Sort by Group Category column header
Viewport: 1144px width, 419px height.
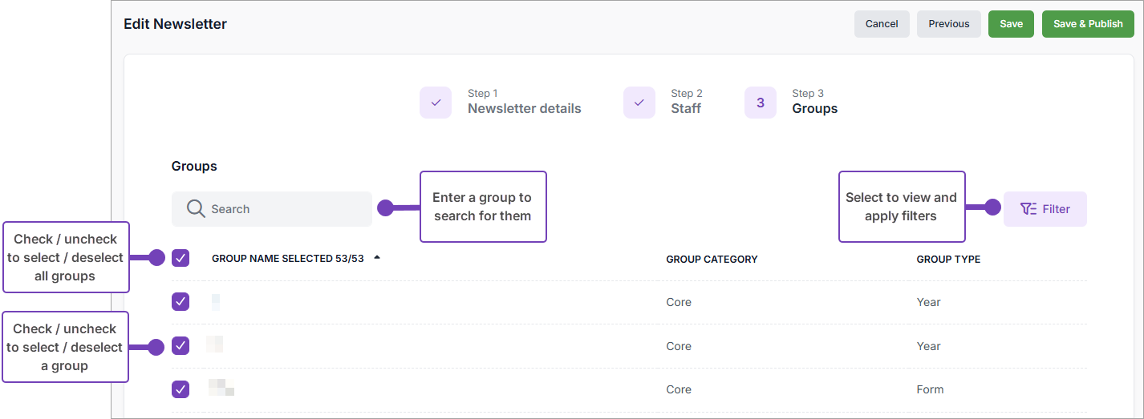point(712,260)
